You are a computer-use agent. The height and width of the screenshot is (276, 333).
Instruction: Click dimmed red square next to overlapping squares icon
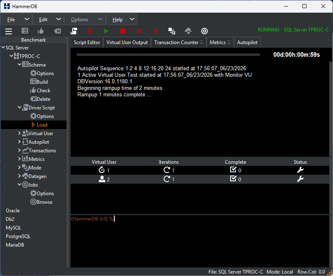click(155, 31)
